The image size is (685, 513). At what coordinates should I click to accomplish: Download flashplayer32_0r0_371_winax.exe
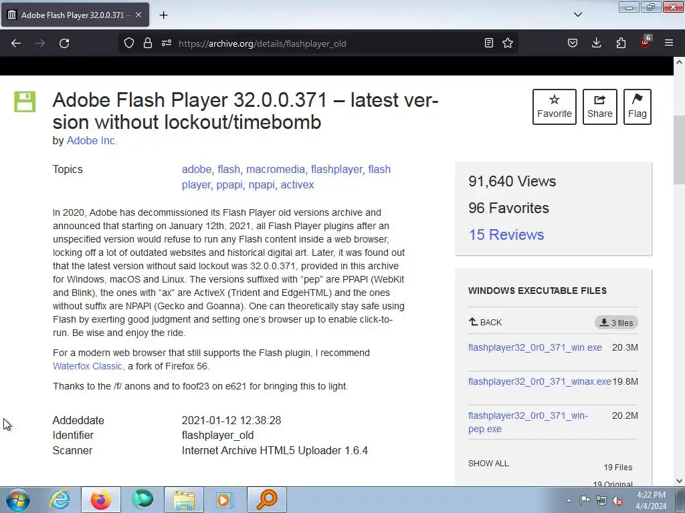[540, 381]
